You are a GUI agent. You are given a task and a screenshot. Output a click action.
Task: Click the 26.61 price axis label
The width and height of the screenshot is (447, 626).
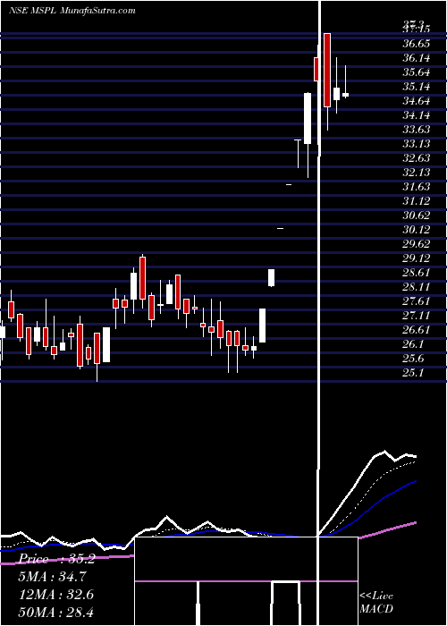[417, 330]
